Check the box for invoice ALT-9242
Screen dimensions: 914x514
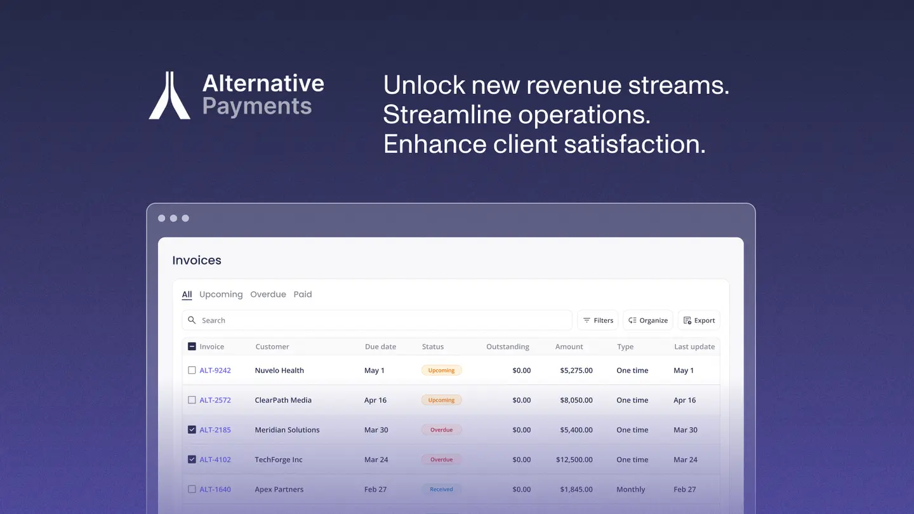[x=192, y=370]
